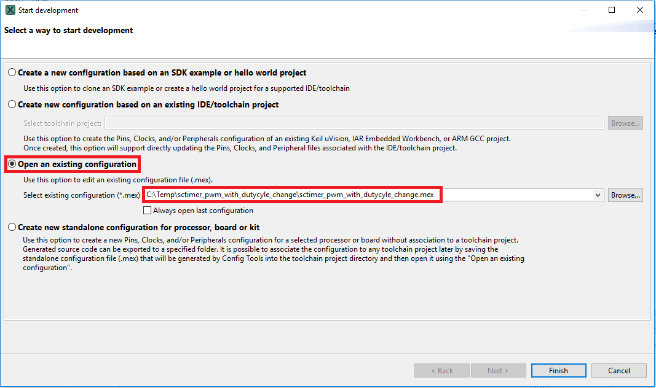This screenshot has width=656, height=388.
Task: Click the Config Tools icon in title bar
Action: 10,10
